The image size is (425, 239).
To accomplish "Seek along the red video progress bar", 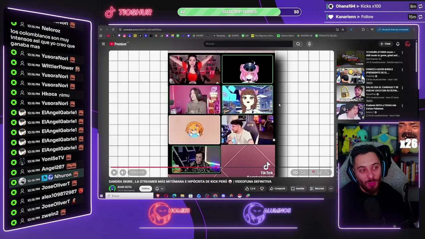I will pyautogui.click(x=221, y=168).
